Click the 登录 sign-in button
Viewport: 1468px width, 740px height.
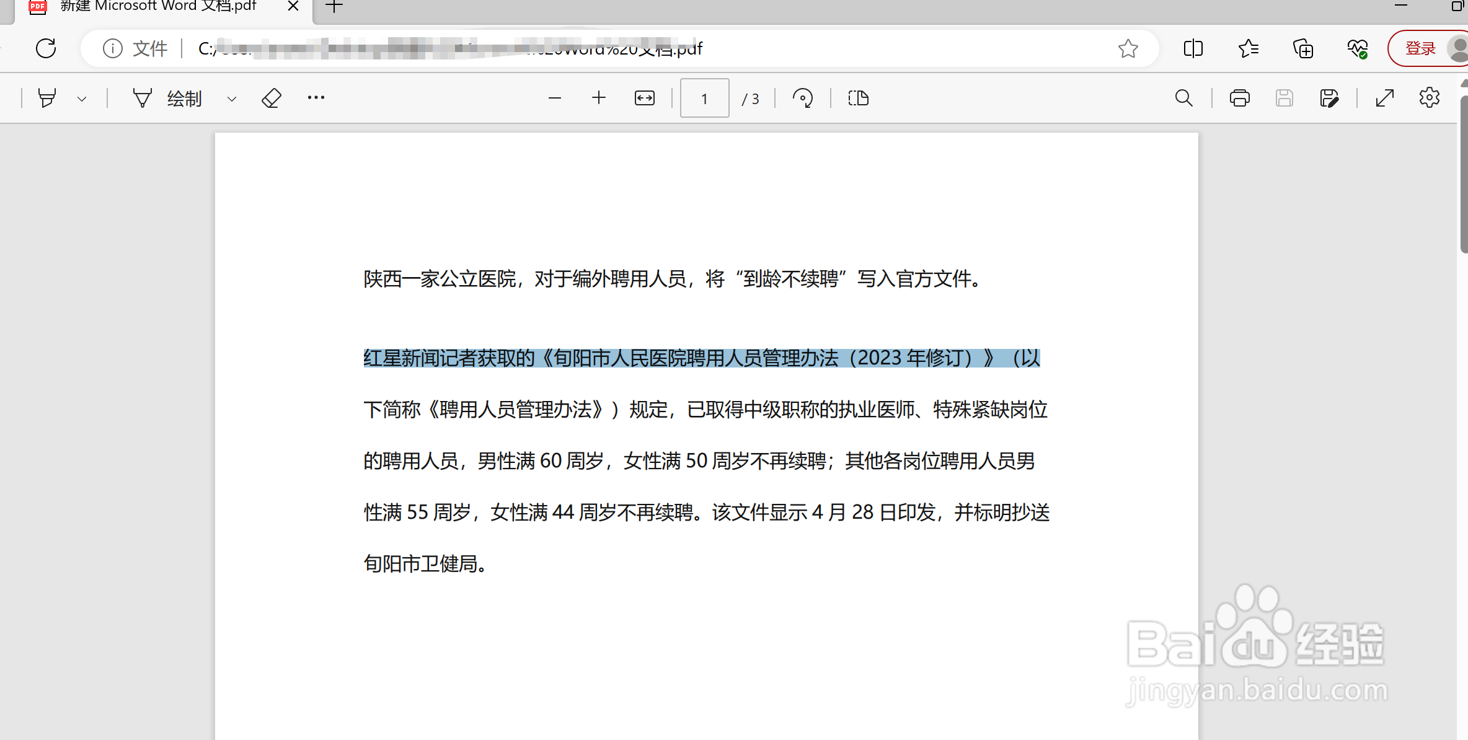(1420, 48)
